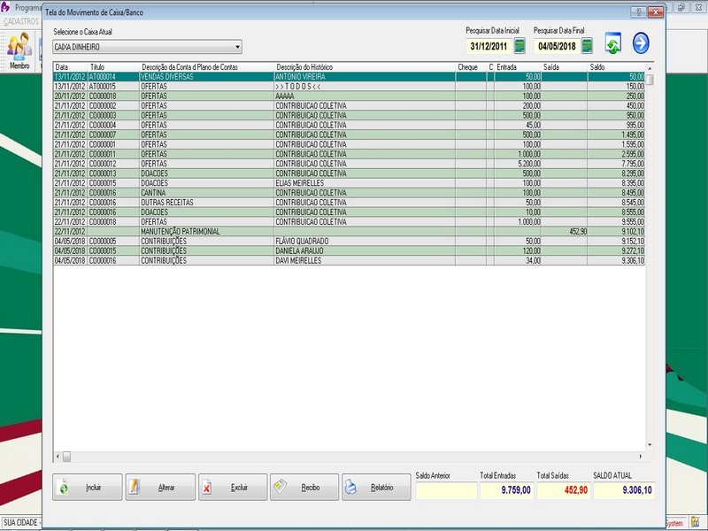Click the Pesquisar Data Inicial date field
This screenshot has height=531, width=708.
coord(488,46)
